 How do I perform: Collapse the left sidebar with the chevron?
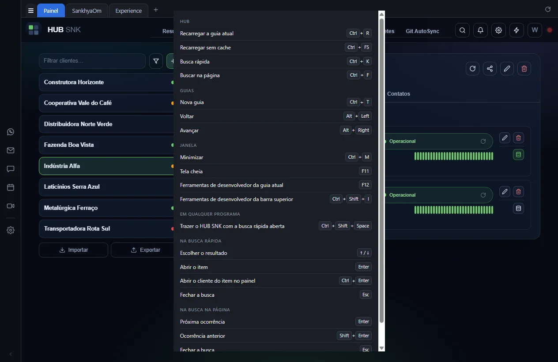(11, 354)
